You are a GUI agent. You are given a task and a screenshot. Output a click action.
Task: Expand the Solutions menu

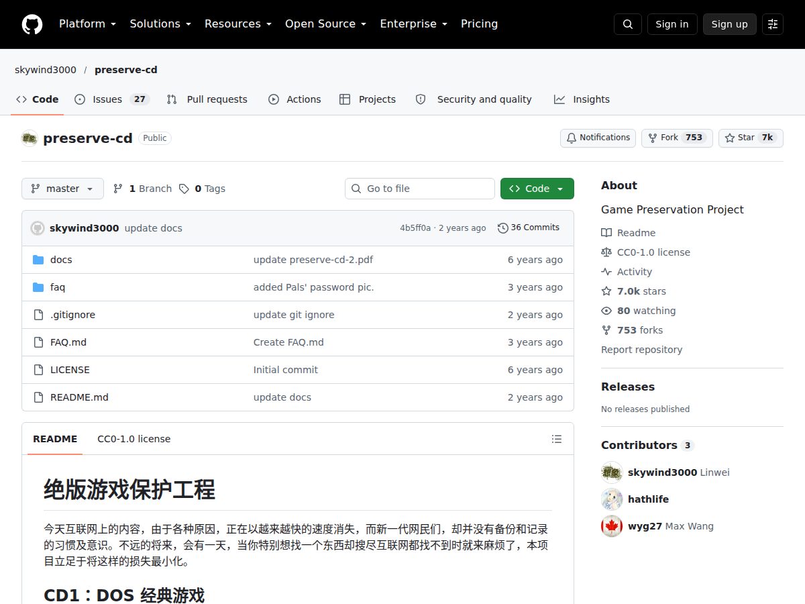(160, 24)
